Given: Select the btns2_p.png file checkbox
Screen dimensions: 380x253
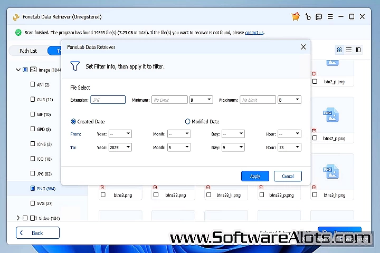Looking at the screenshot, I should [x=315, y=138].
